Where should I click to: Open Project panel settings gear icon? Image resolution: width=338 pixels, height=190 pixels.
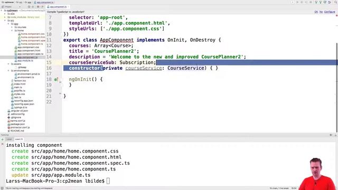[38, 7]
